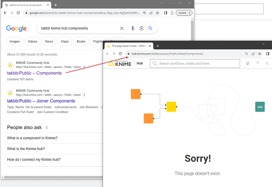Go back in the Google search window
Screen dimensions: 272x187
tap(5, 13)
